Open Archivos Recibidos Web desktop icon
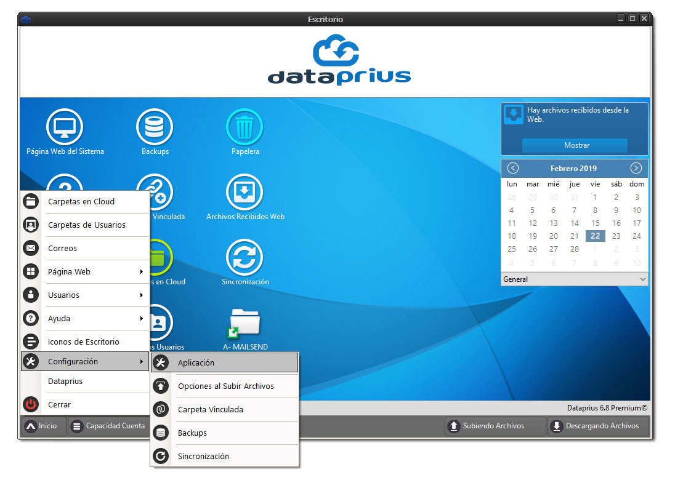675x480 pixels. pos(245,192)
